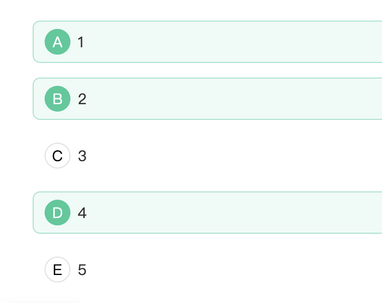This screenshot has height=303, width=382.
Task: Click the number 1 next to A
Action: [x=81, y=42]
